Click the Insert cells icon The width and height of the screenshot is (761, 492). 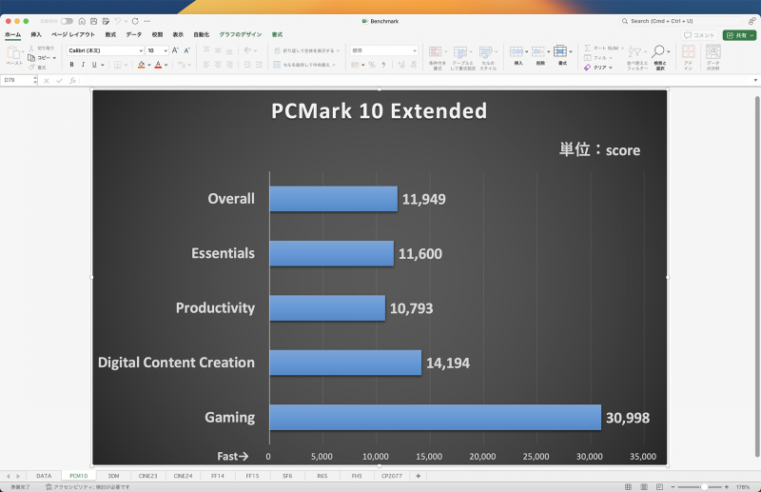pos(517,51)
